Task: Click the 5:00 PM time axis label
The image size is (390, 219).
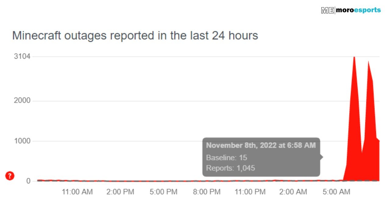Action: click(164, 192)
